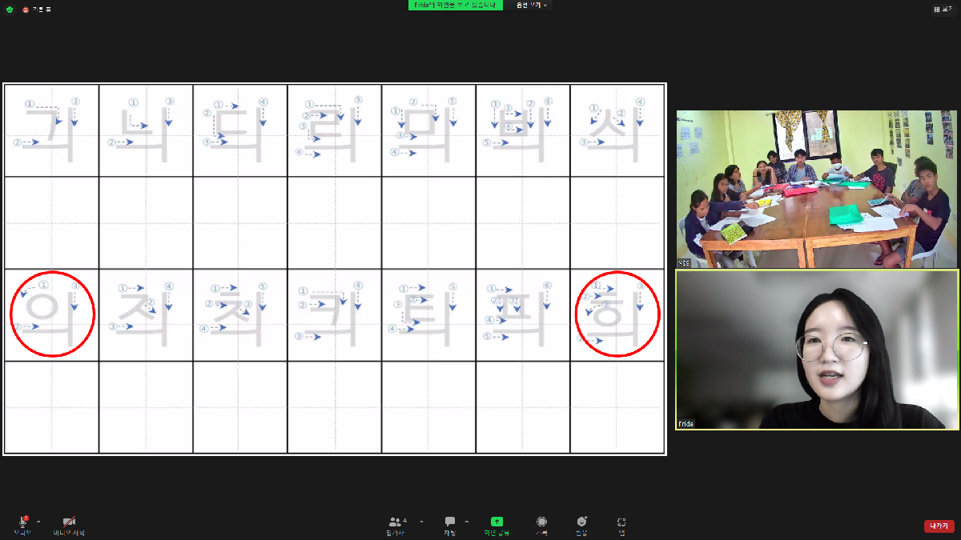This screenshot has width=961, height=540.
Task: Click the 듸 character cell
Action: 240,130
